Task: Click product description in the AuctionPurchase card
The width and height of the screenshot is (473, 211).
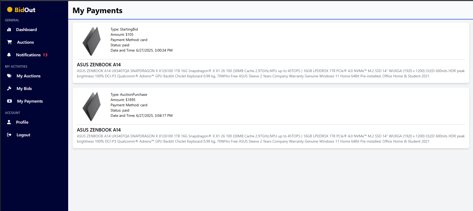Action: point(271,139)
